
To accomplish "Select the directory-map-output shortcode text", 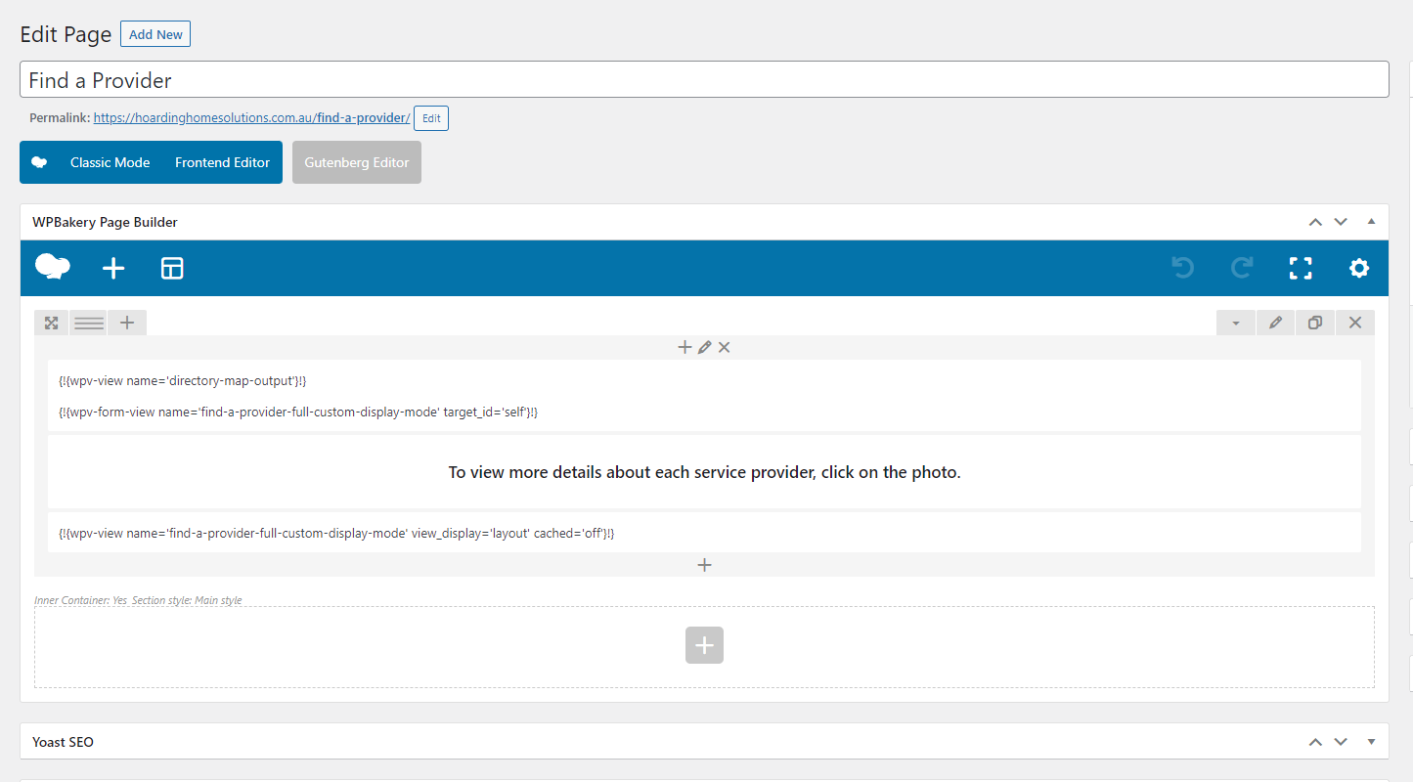I will click(183, 380).
